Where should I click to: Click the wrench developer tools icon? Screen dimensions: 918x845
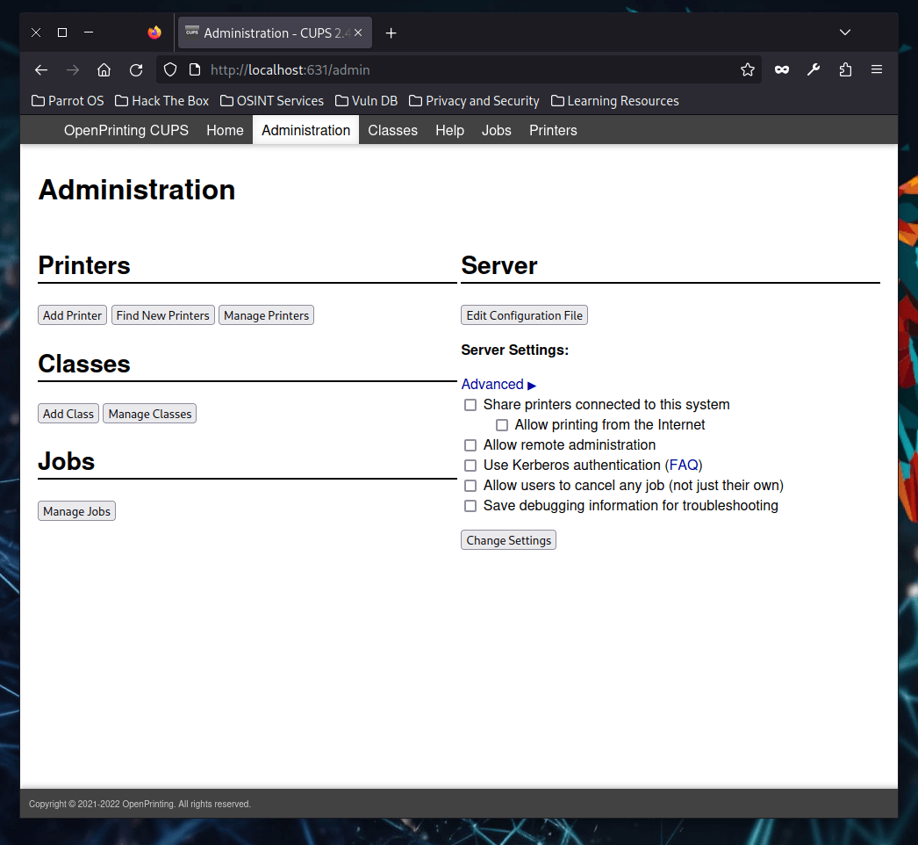point(814,69)
